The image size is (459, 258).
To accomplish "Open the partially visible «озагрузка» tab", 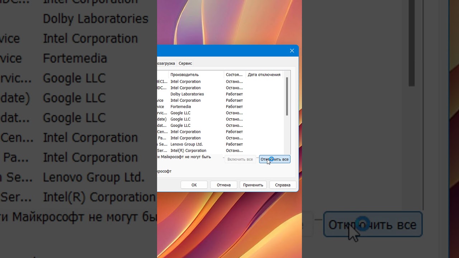I will pyautogui.click(x=166, y=63).
